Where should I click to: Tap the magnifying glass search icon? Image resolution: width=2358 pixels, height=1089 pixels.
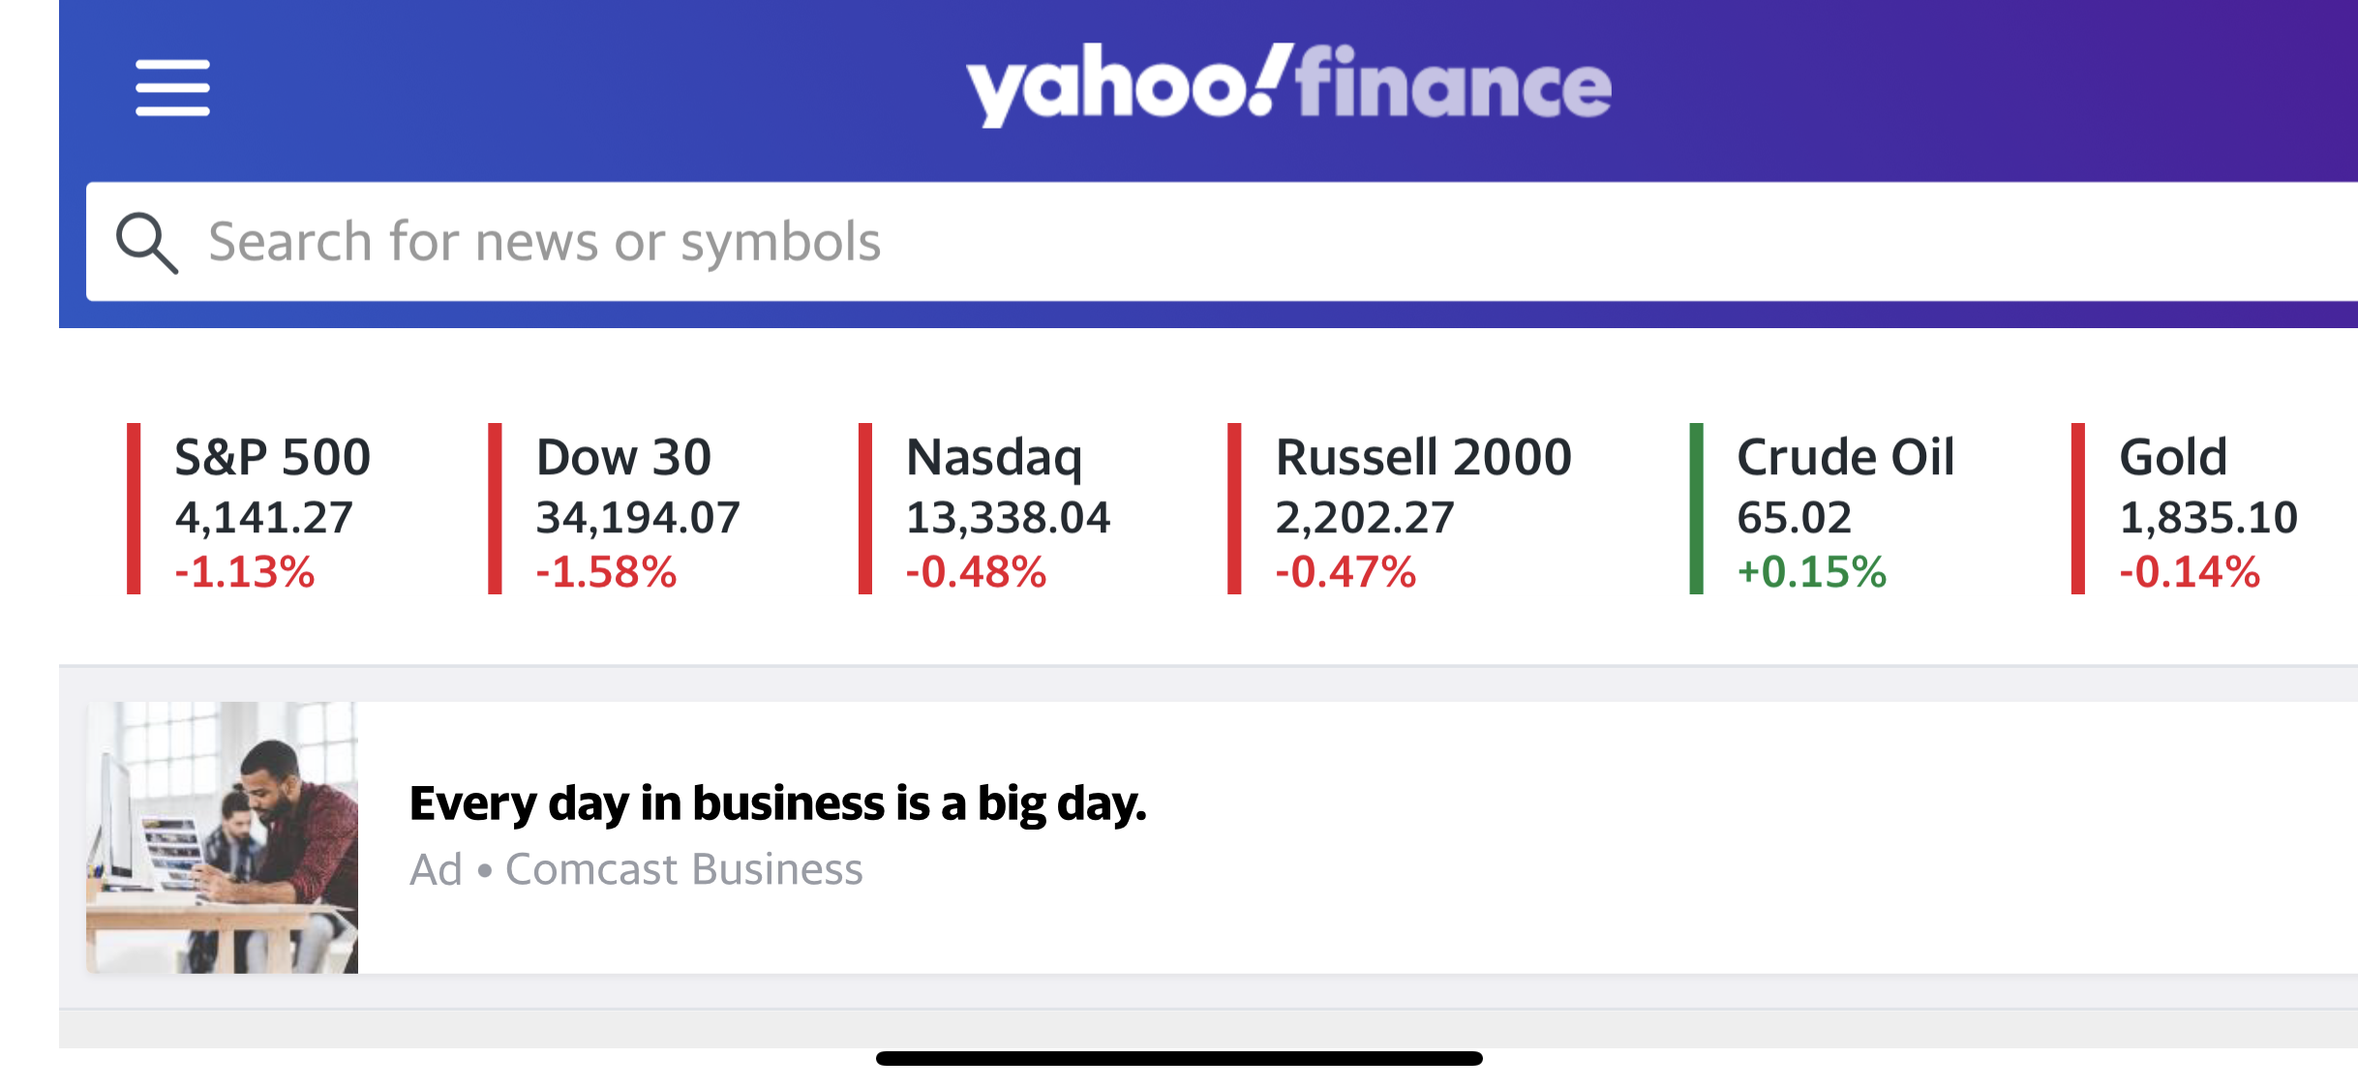tap(146, 242)
